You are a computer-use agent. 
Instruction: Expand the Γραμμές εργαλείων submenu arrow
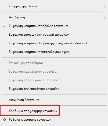105,6
